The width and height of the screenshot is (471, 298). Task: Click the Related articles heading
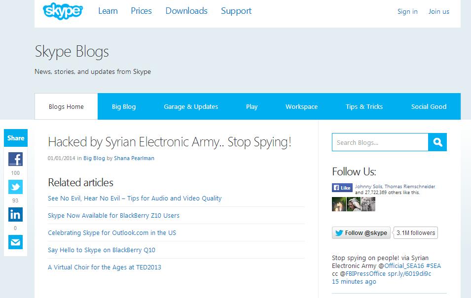point(80,182)
